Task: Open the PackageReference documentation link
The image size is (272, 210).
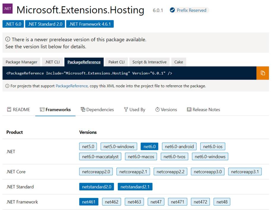Action: (72, 86)
